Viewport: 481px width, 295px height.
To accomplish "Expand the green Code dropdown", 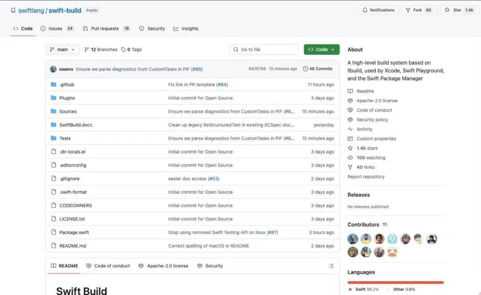I will [322, 50].
